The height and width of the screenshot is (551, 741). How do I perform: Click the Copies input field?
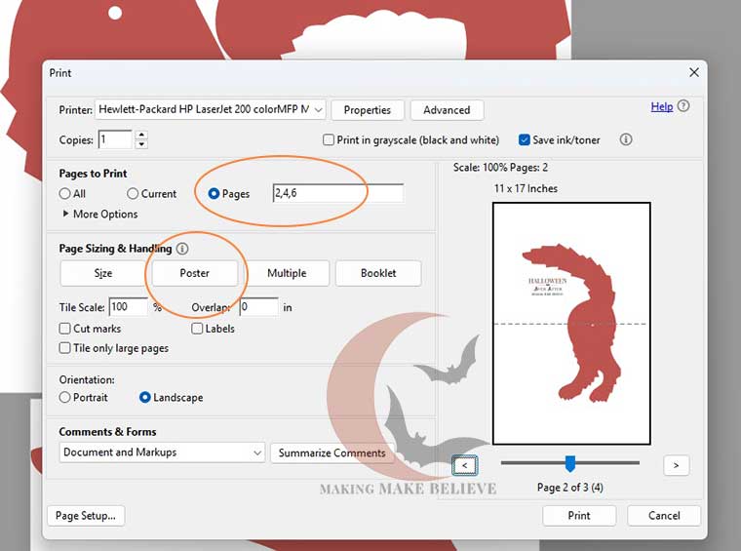(115, 139)
